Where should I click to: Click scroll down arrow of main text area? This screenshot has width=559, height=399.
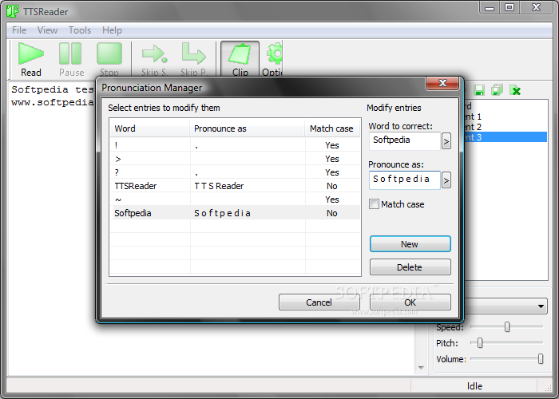coord(421,367)
